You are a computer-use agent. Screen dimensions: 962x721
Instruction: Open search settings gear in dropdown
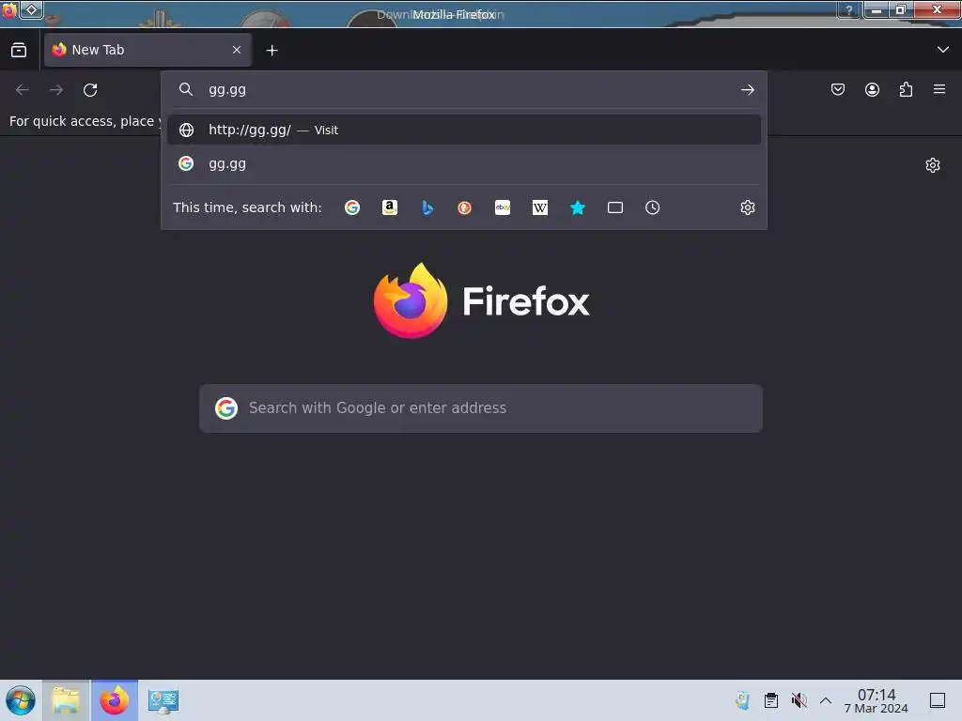[x=747, y=207]
